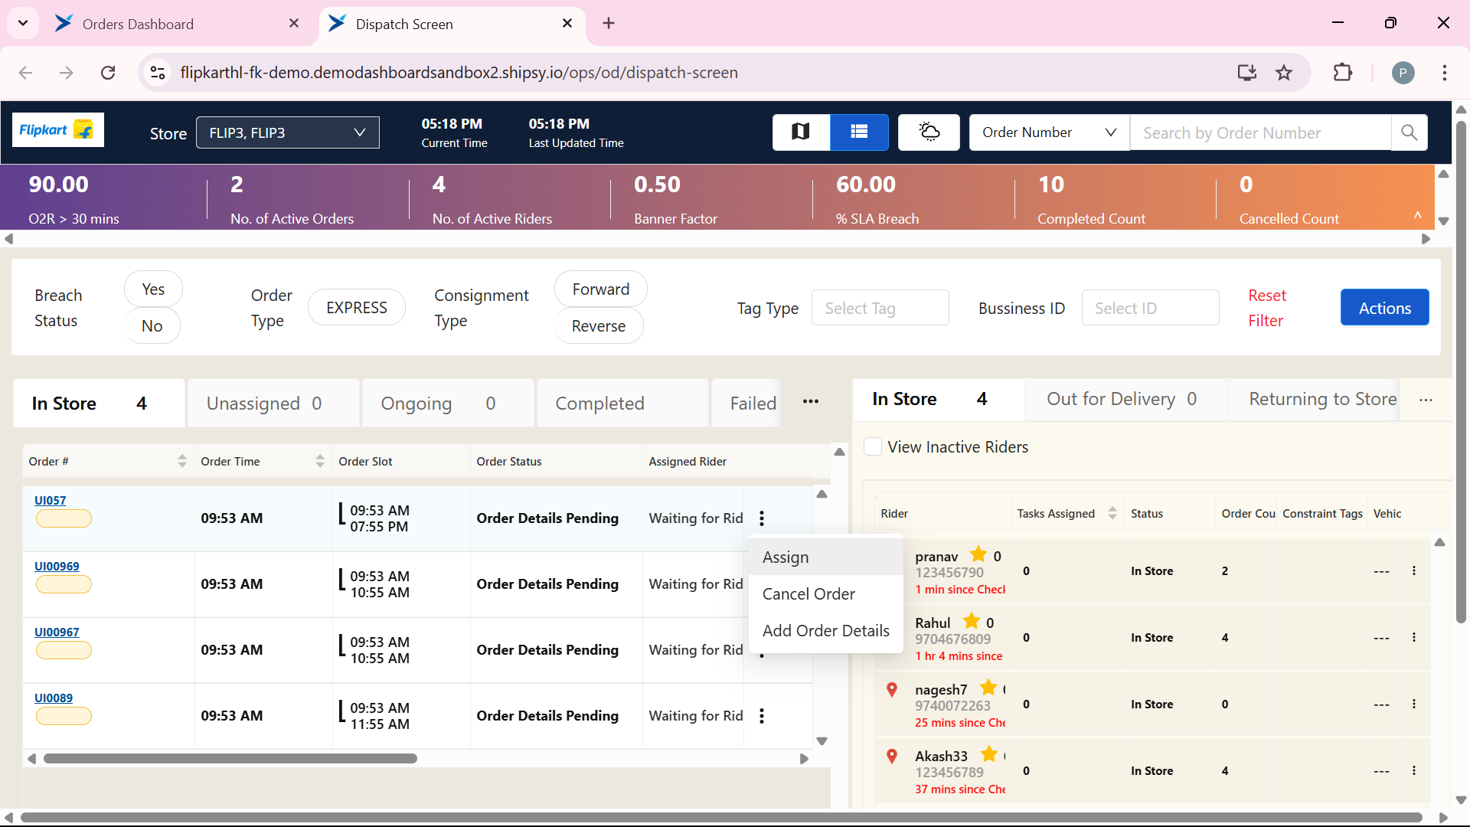This screenshot has height=827, width=1470.
Task: Open a new browser tab
Action: click(609, 24)
